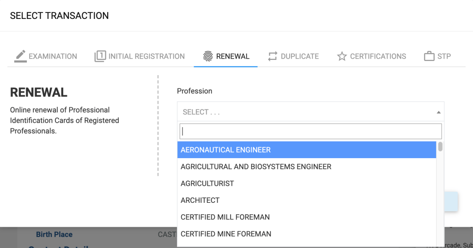Click the Initial Registration number icon

coord(100,56)
